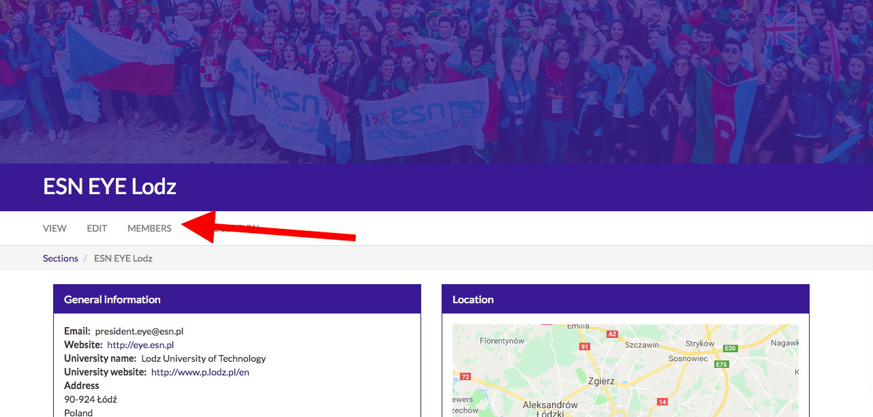Click the Zgierz city label on the map
Image resolution: width=873 pixels, height=417 pixels.
[x=601, y=382]
